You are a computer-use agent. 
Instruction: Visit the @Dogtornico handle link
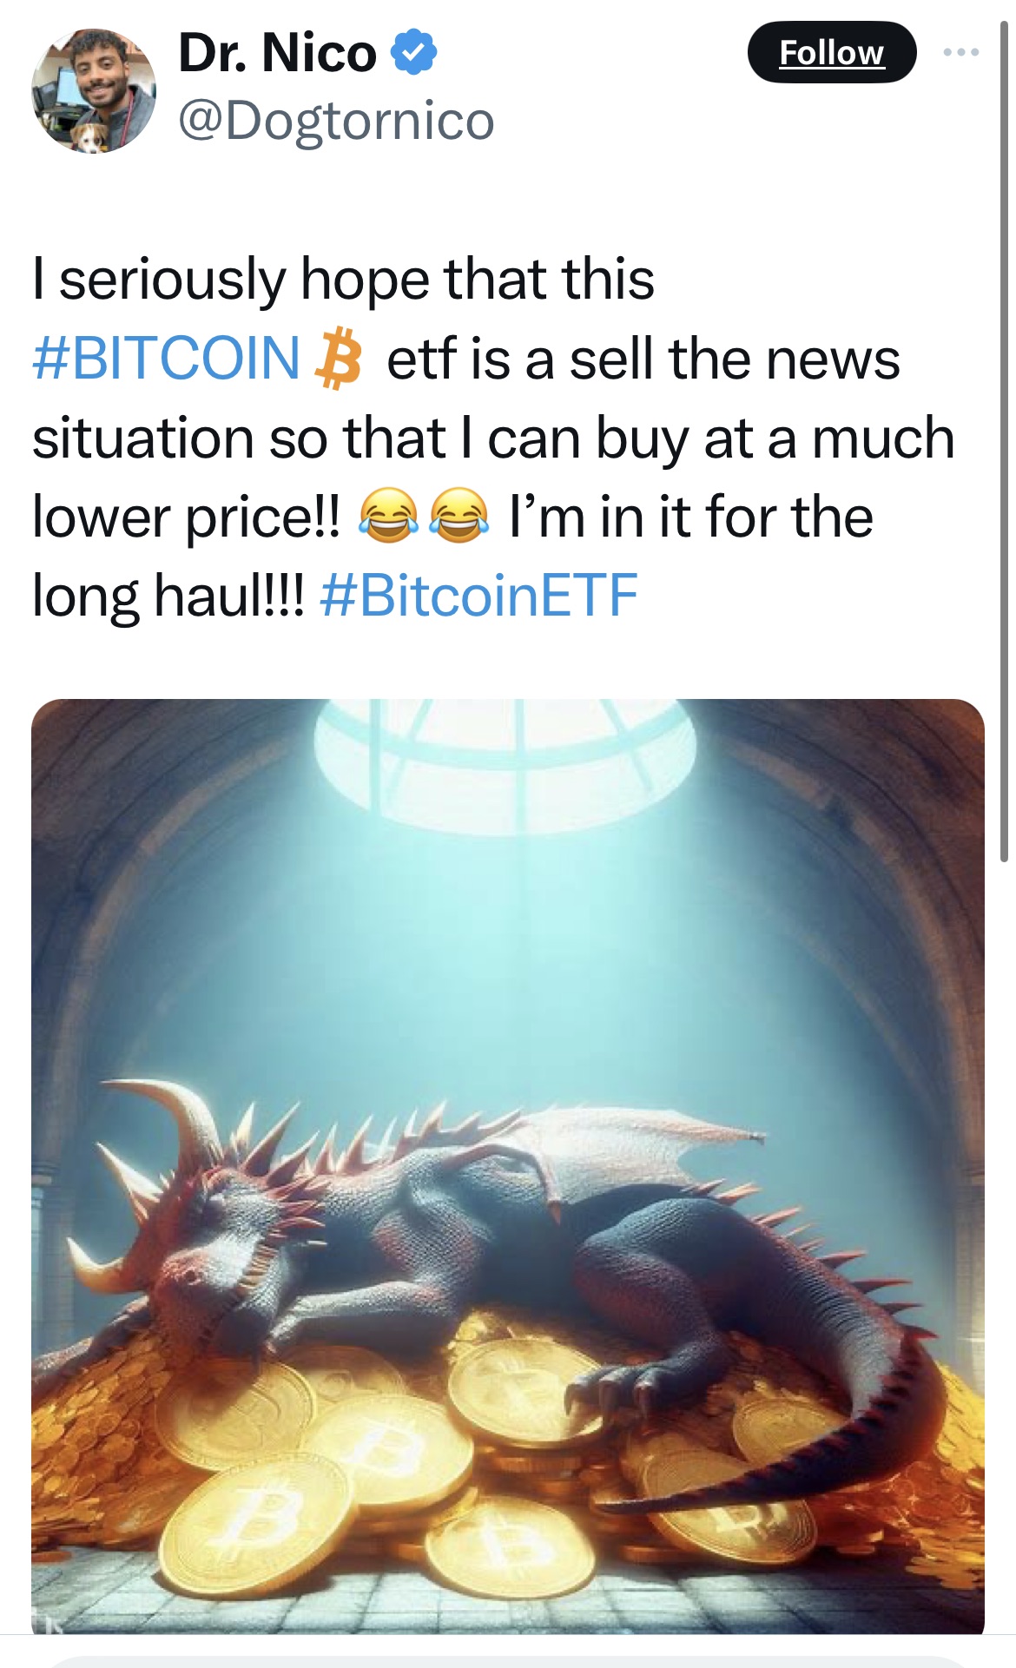[336, 120]
